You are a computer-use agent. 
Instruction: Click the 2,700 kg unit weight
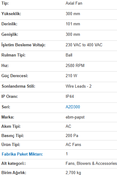click(73, 173)
